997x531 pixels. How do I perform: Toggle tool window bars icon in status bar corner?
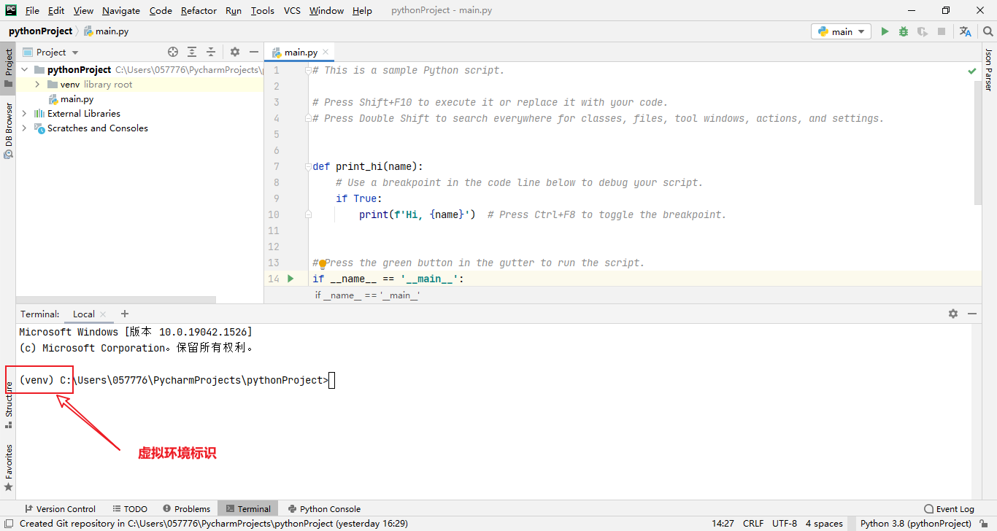coord(7,523)
